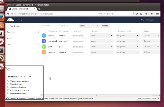Click owncloud full name cell
This screenshot has height=107, width=164.
pos(63,41)
